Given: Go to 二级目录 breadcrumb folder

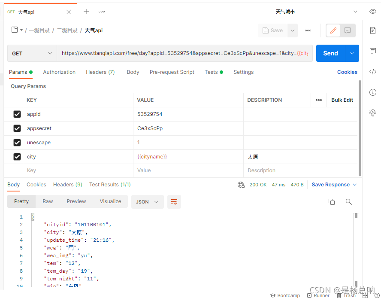Looking at the screenshot, I should point(67,30).
